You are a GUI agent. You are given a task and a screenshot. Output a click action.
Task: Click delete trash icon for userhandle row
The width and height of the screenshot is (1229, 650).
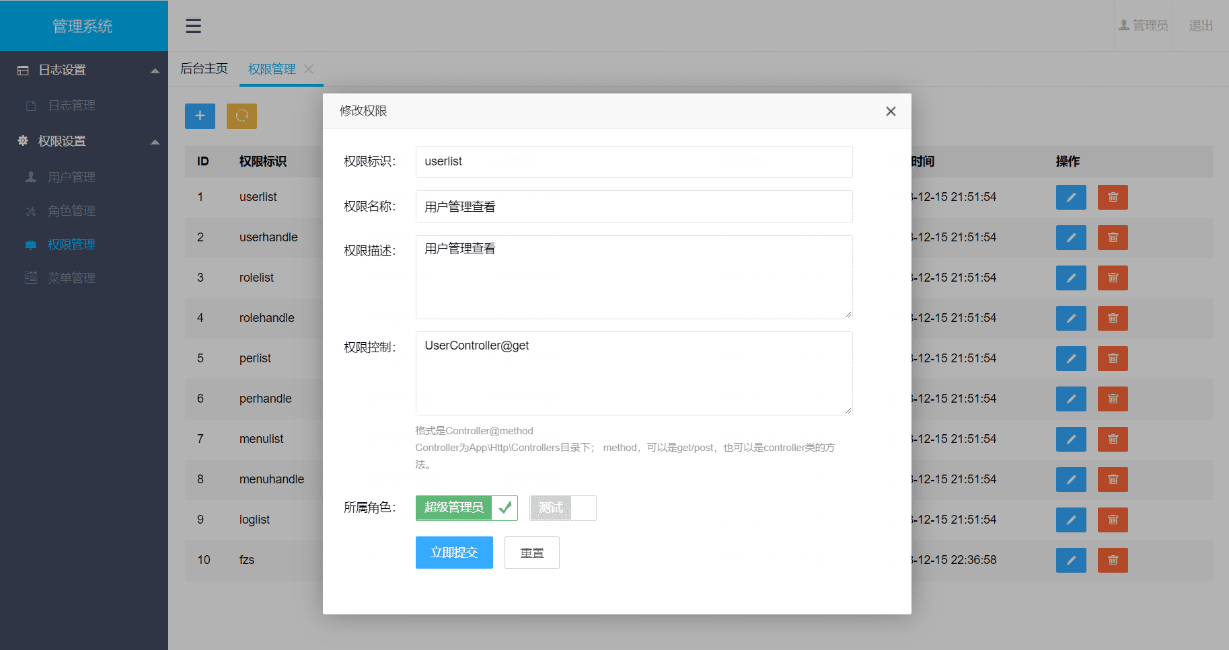coord(1112,237)
